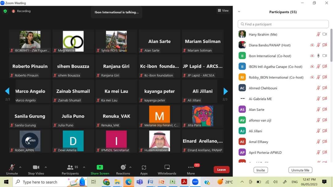Open the View layout menu
Image resolution: width=333 pixels, height=187 pixels.
(223, 10)
